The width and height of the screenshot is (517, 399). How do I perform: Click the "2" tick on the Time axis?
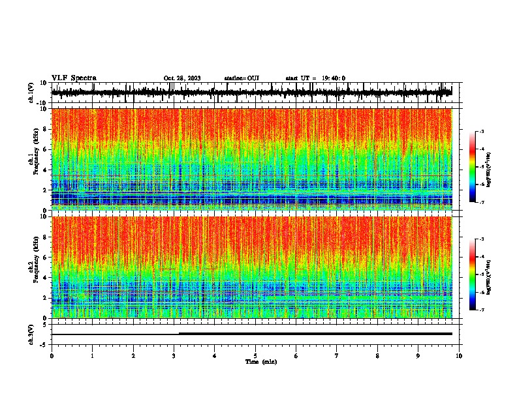point(133,356)
